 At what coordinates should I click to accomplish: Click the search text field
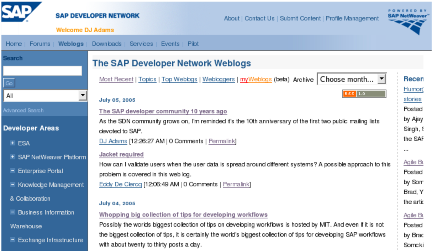coord(43,71)
